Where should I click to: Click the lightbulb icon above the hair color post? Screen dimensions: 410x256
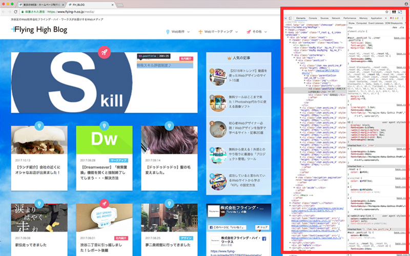[169, 125]
